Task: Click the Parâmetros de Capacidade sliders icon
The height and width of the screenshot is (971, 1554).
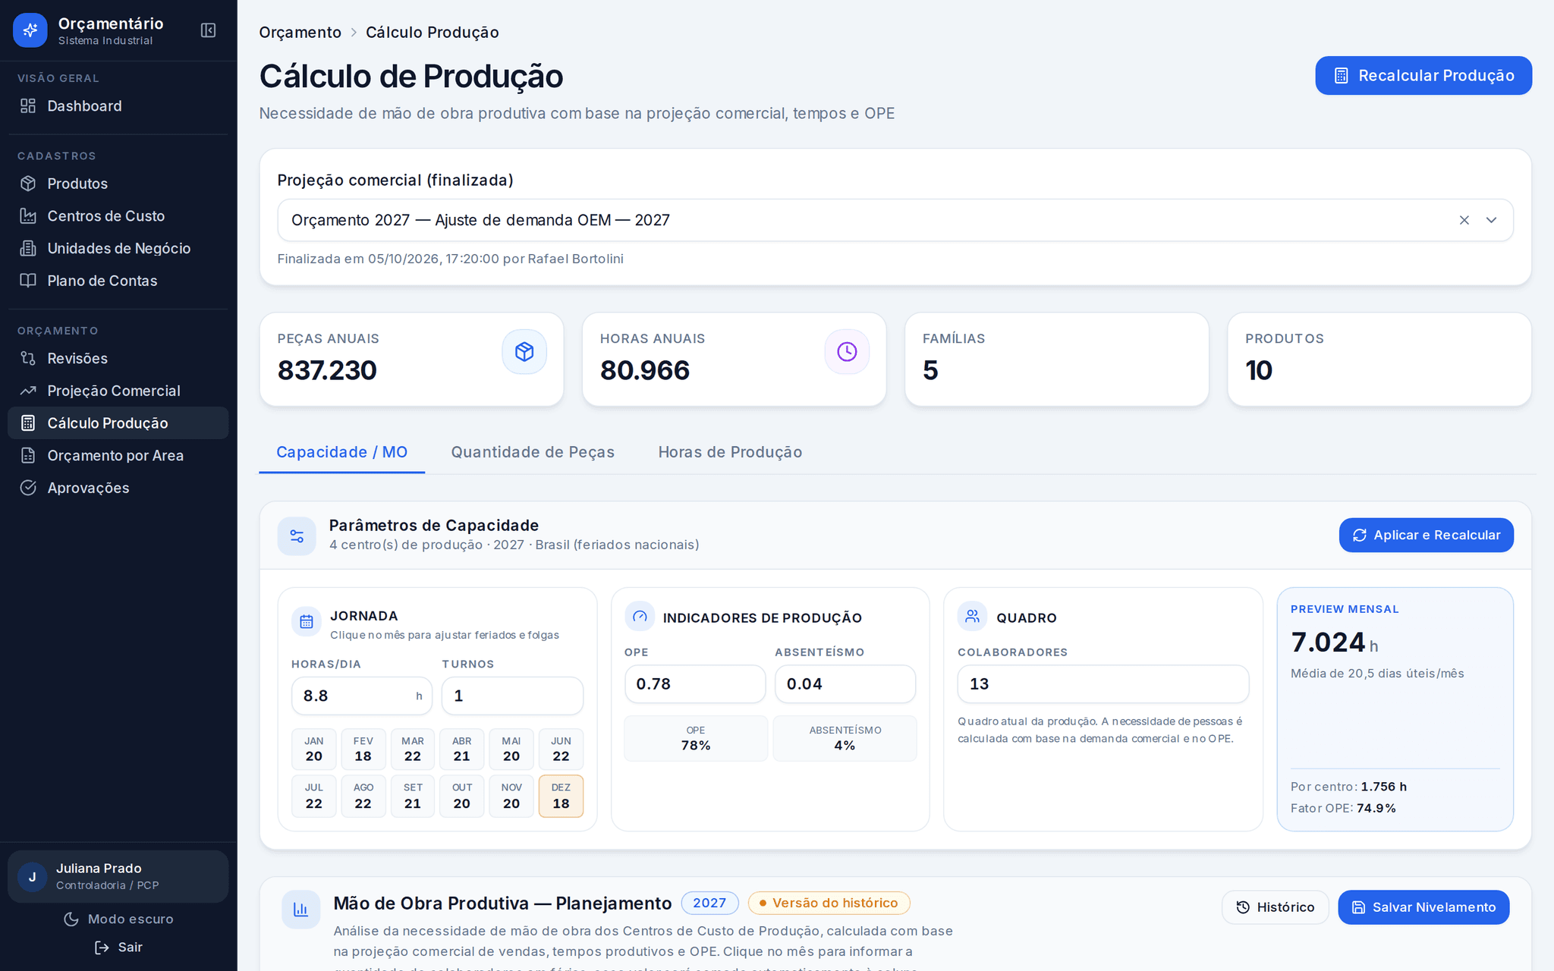Action: (297, 536)
